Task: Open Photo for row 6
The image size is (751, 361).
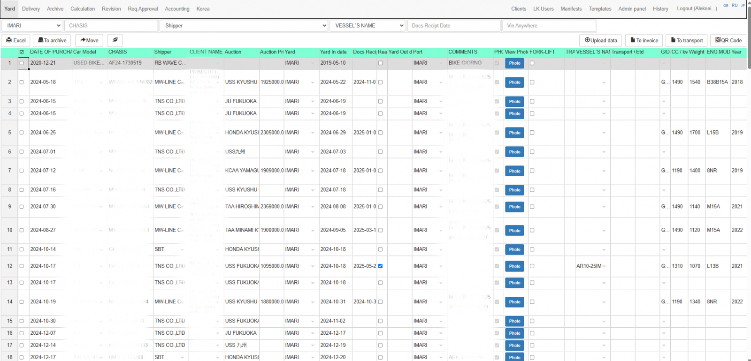Action: coord(514,152)
